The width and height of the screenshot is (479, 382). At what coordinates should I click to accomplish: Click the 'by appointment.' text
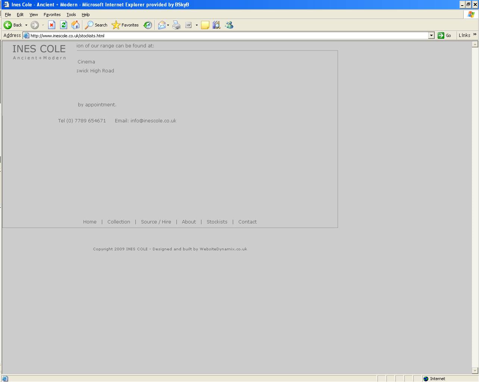point(97,105)
